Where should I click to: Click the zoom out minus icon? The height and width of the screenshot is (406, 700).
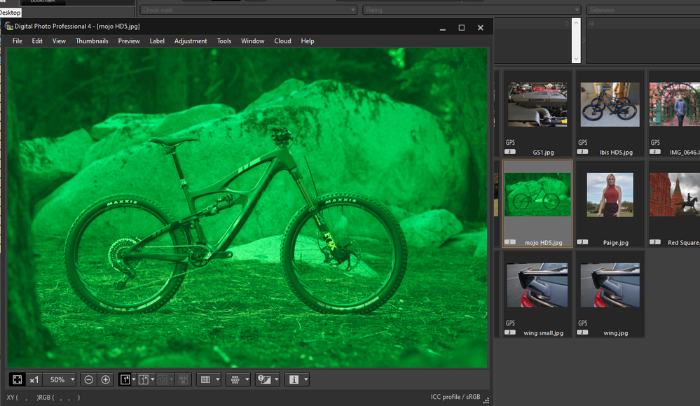(x=89, y=379)
